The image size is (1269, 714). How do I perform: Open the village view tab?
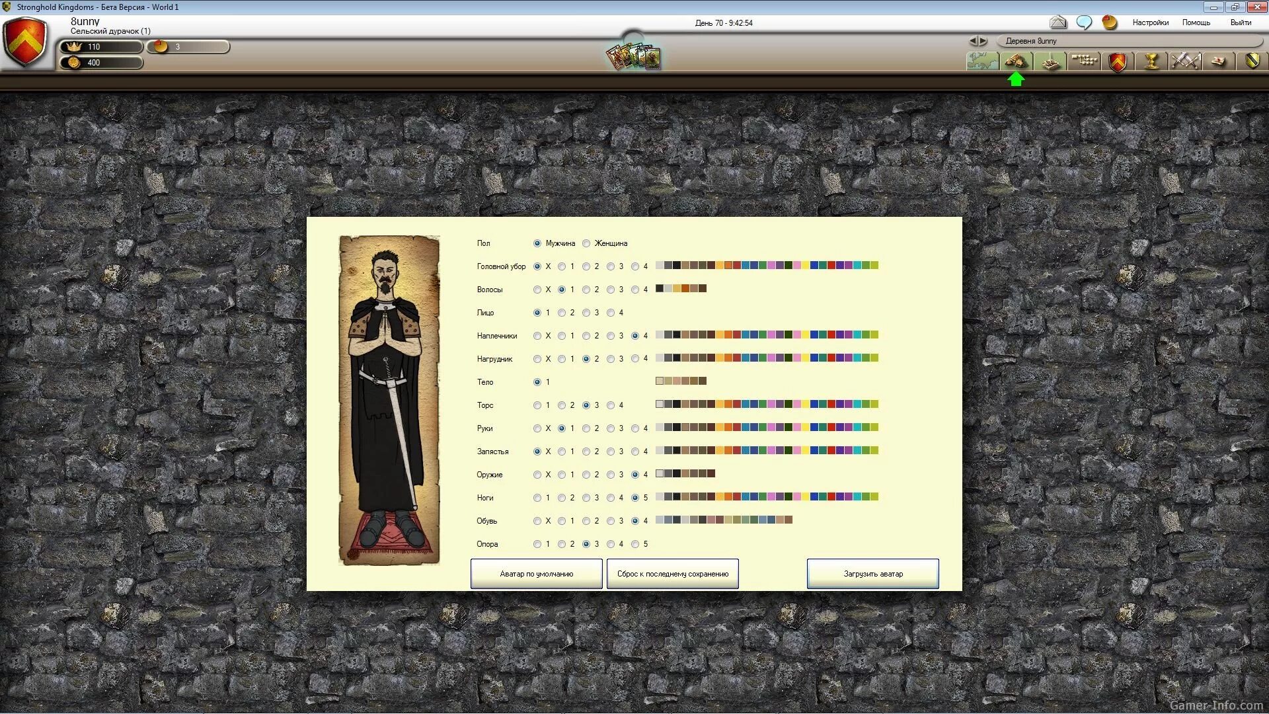tap(1016, 61)
